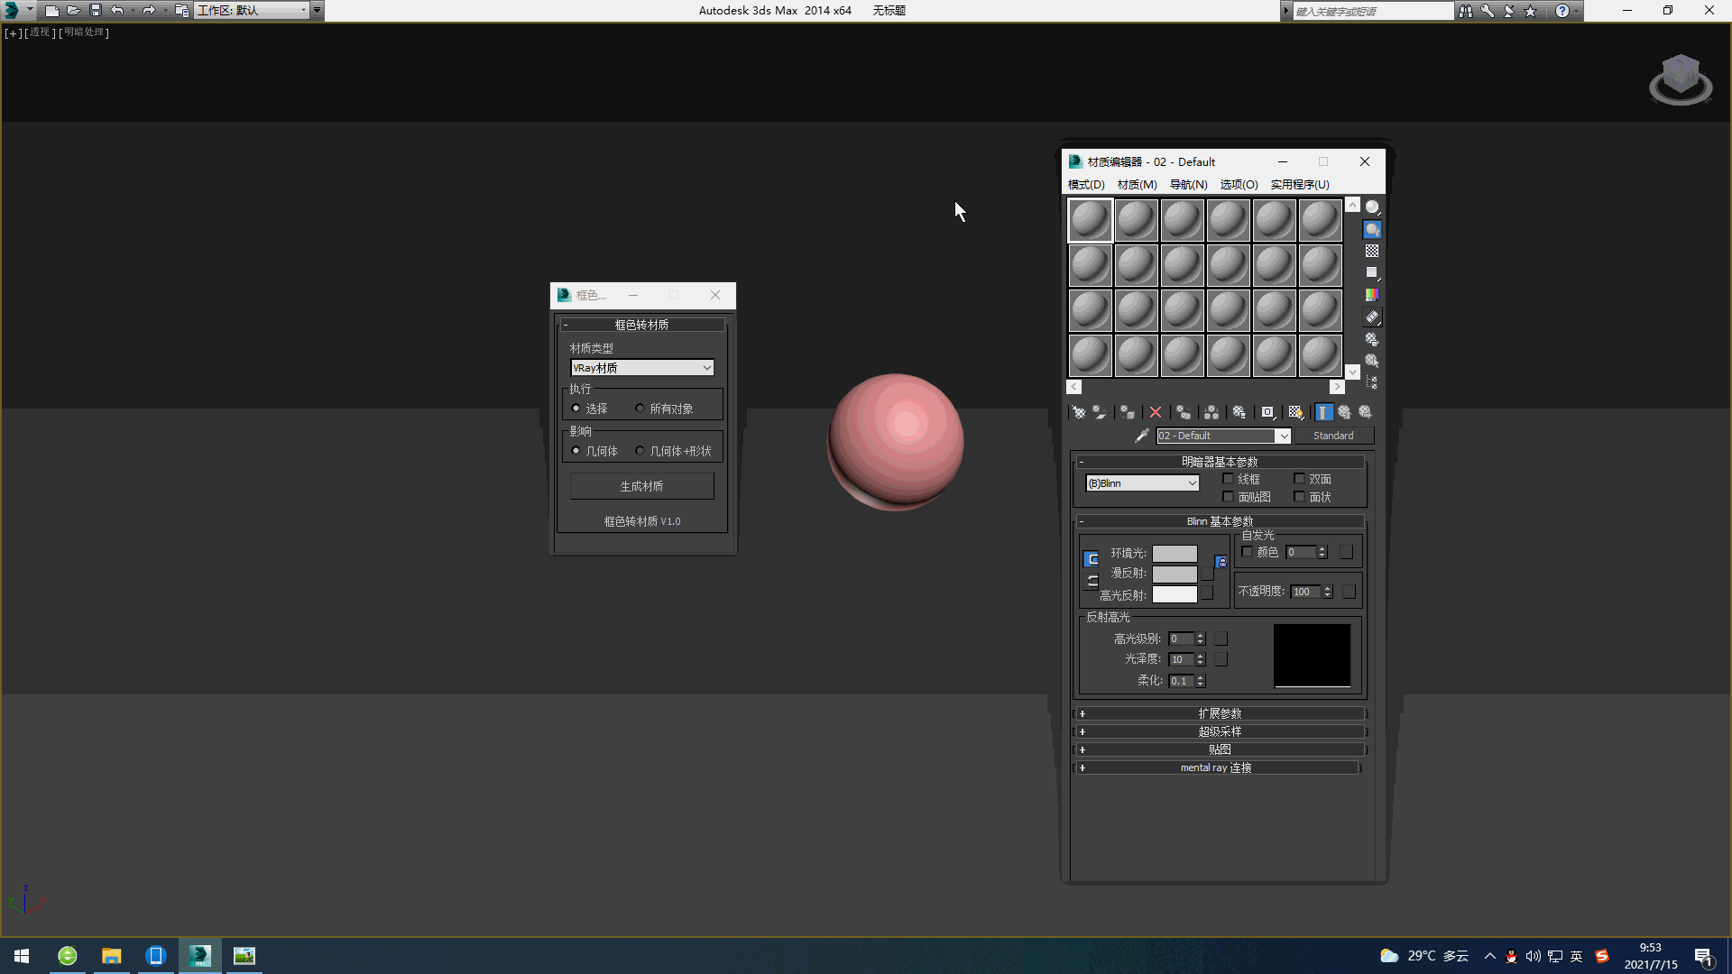
Task: Expand the 贴图 maps rollout
Action: coord(1219,749)
